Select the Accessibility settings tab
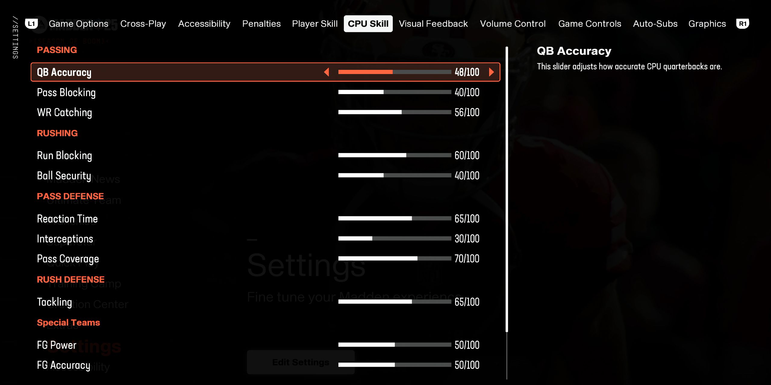Screen dimensions: 771x385 click(204, 23)
